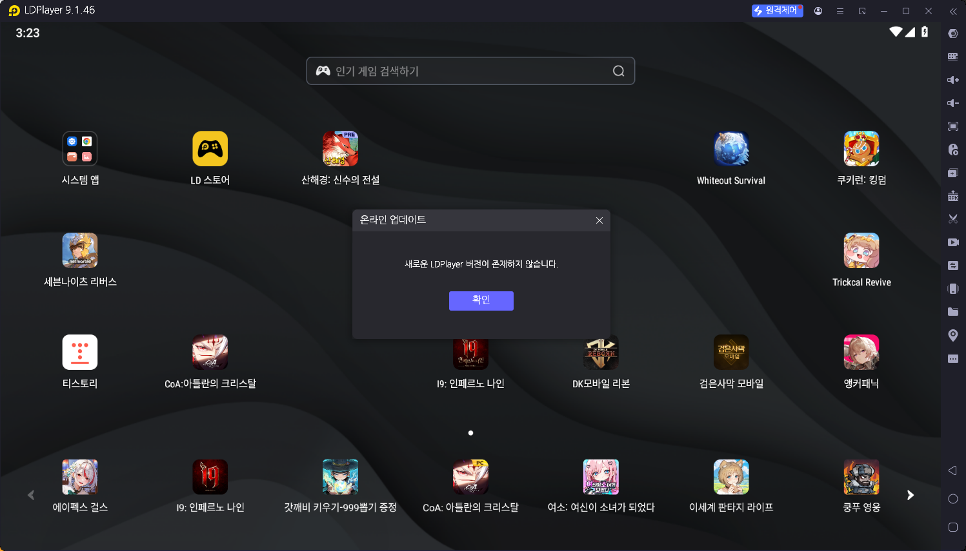The height and width of the screenshot is (551, 966).
Task: Show more sidebar tools ellipsis icon
Action: tap(953, 358)
